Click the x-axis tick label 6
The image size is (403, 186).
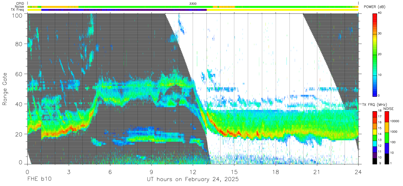point(110,172)
